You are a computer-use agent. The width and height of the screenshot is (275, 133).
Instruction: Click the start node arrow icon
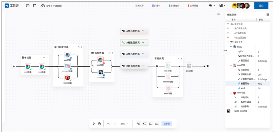14,66
